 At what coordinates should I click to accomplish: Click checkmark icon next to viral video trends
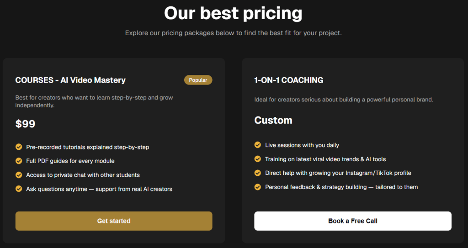[x=258, y=159]
